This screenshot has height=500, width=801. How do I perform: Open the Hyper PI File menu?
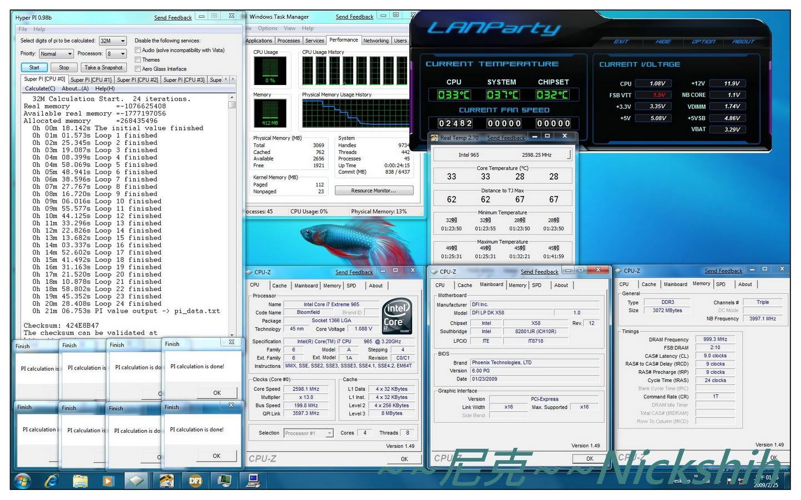click(x=23, y=29)
